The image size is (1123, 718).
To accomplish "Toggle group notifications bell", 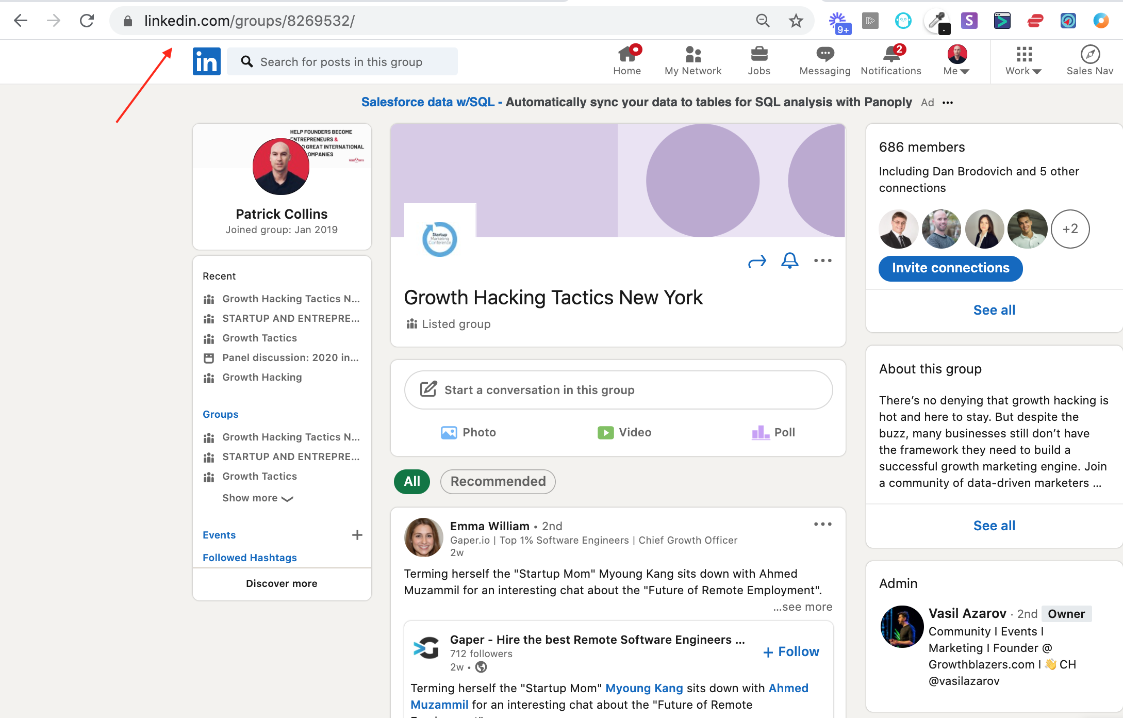I will [x=790, y=260].
